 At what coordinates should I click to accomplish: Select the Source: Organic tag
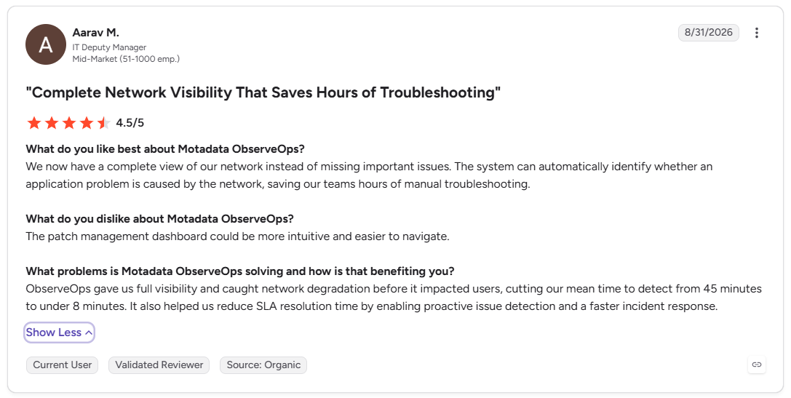(263, 365)
